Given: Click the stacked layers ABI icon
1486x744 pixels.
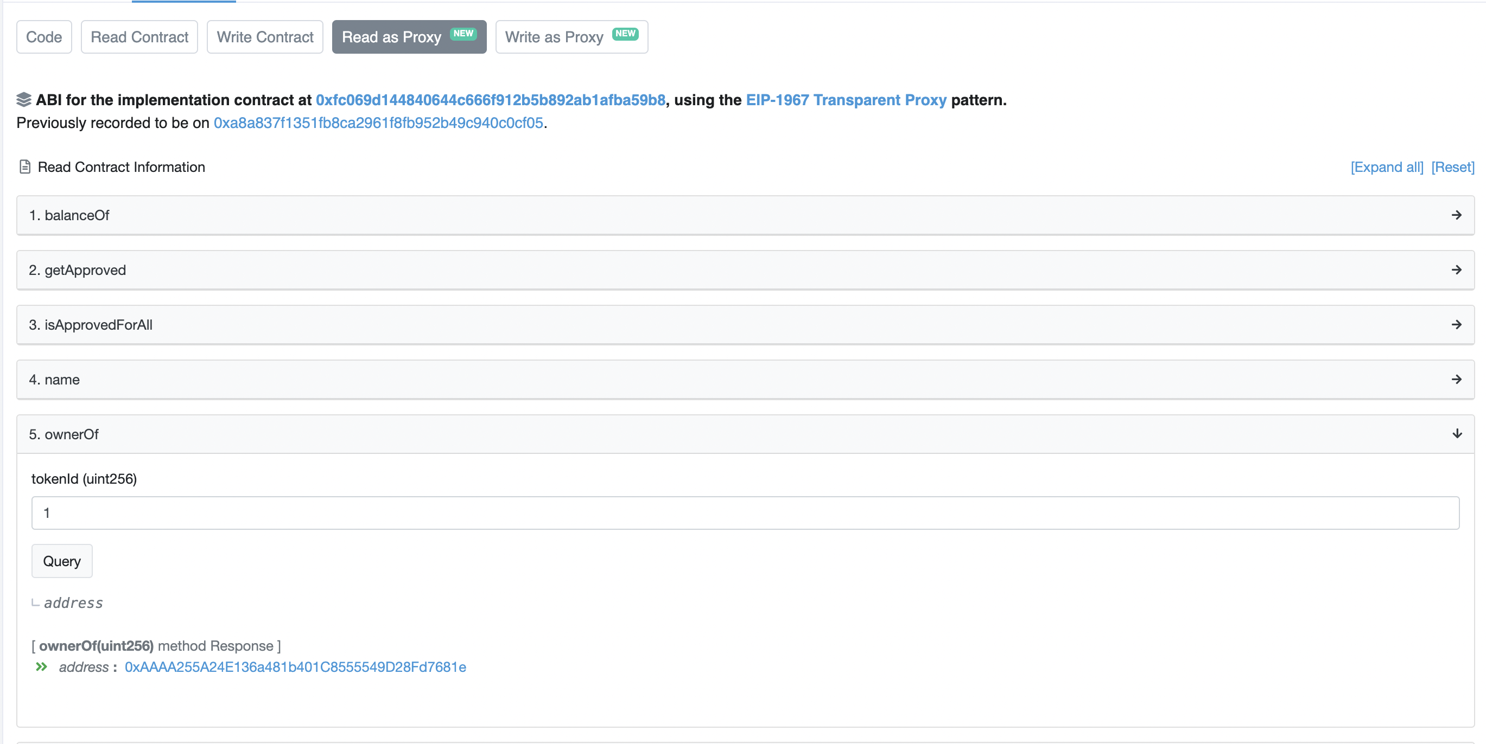Looking at the screenshot, I should (23, 99).
